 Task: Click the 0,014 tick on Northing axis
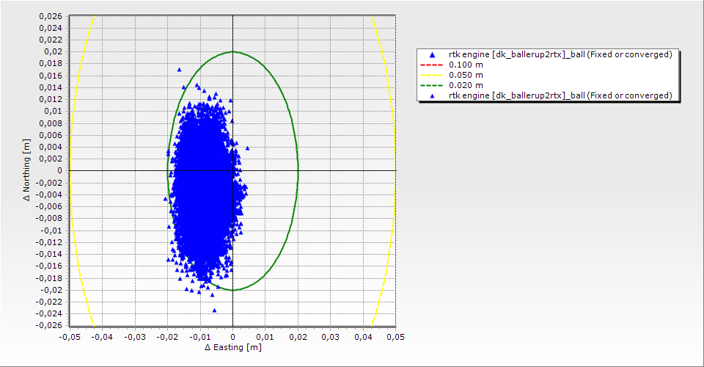tap(51, 87)
